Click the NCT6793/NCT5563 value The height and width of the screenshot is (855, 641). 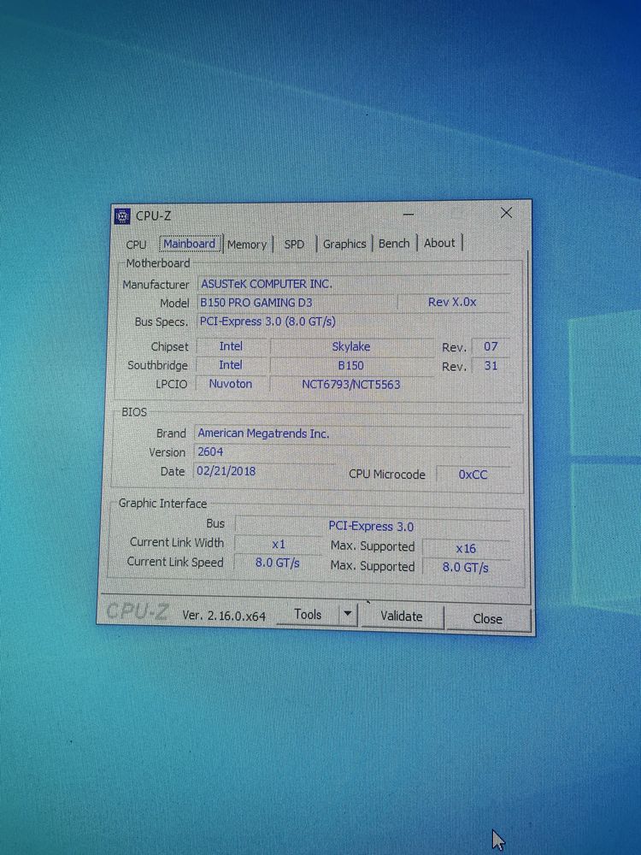351,385
